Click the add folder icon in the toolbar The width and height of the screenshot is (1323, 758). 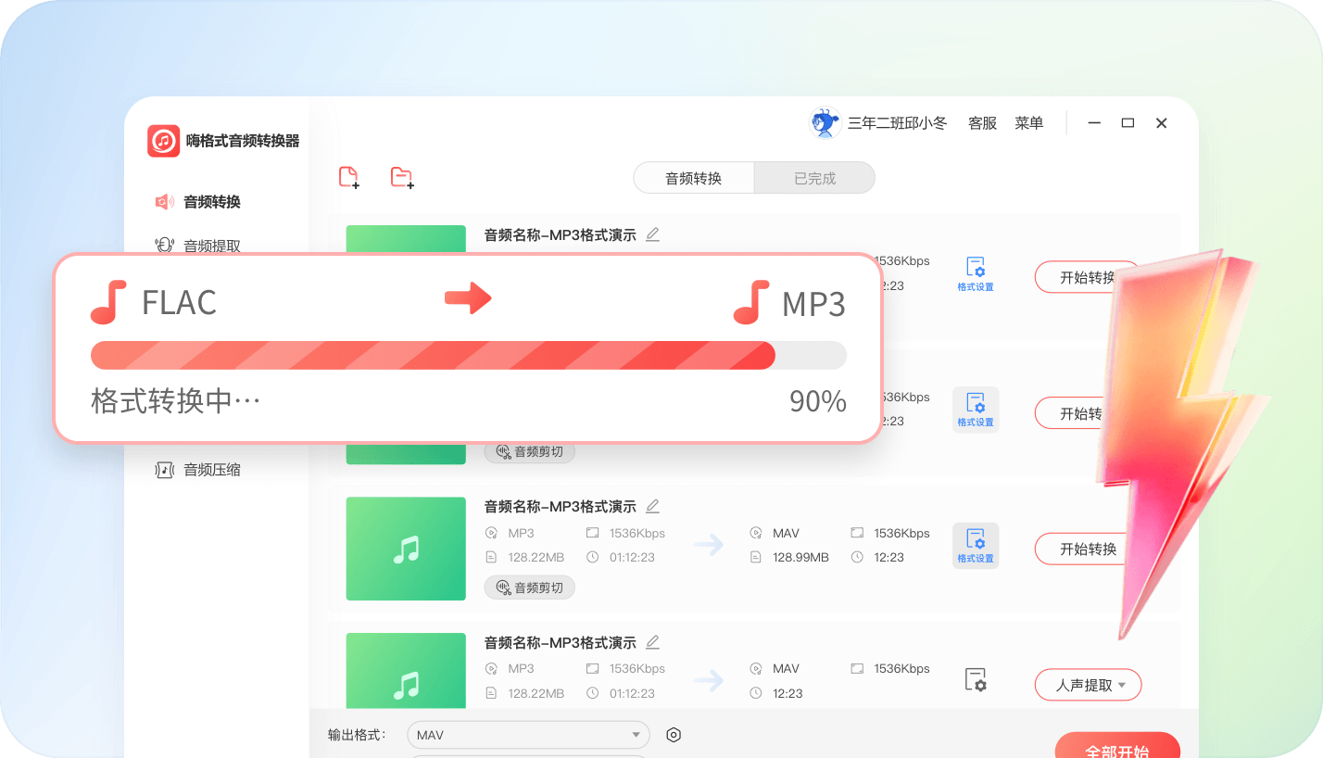(x=402, y=178)
